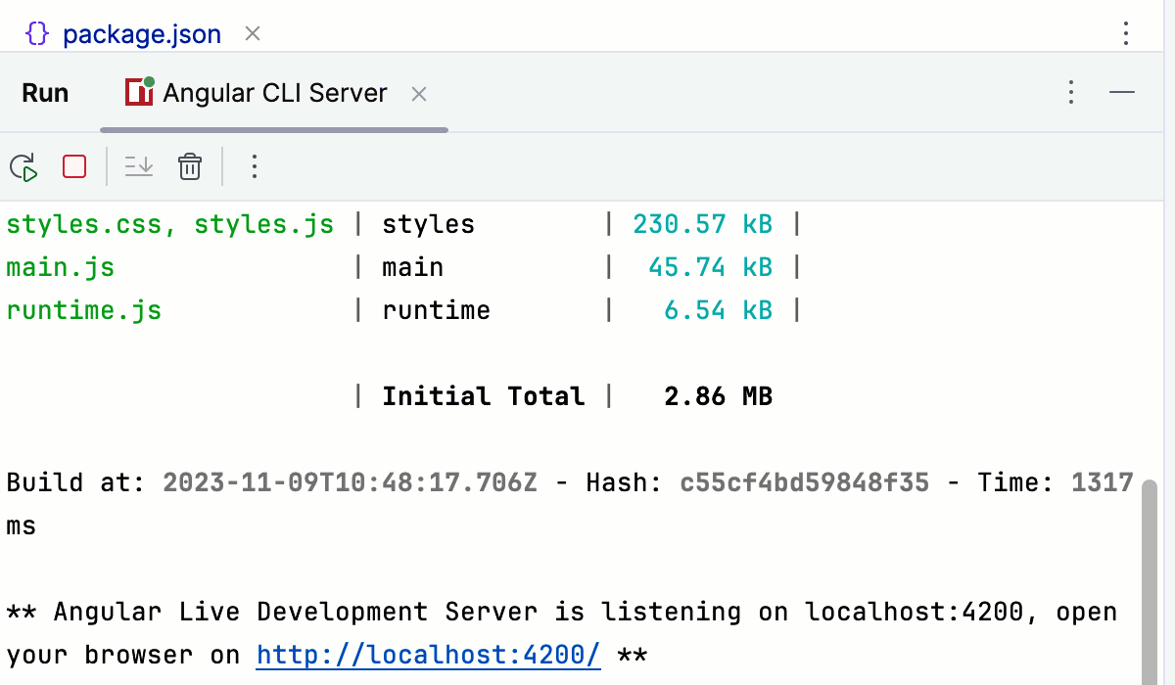Viewport: 1175px width, 685px height.
Task: Rerun the Angular CLI Server
Action: pyautogui.click(x=24, y=166)
